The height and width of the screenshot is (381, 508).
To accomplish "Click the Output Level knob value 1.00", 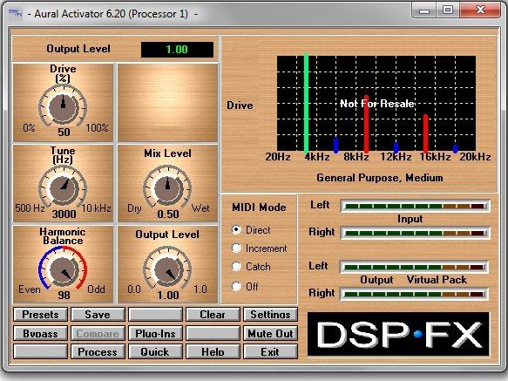I will [168, 295].
